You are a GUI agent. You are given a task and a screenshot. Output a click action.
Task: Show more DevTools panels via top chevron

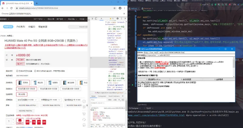[x=101, y=18]
